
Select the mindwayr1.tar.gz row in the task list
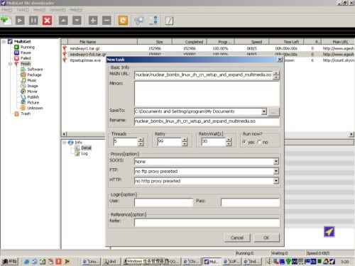tap(207, 48)
